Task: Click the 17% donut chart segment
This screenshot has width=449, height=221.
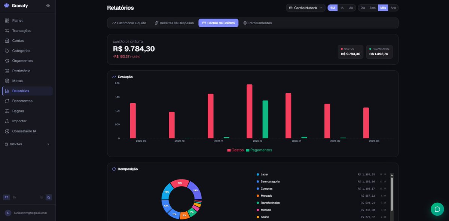Action: [x=180, y=183]
